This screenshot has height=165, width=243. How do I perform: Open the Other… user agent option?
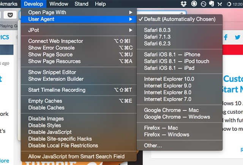click(x=180, y=146)
